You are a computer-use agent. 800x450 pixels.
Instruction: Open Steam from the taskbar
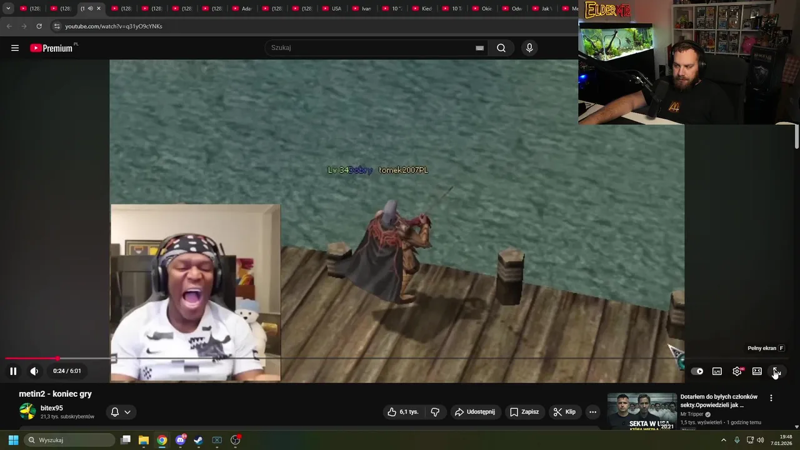[x=199, y=440]
